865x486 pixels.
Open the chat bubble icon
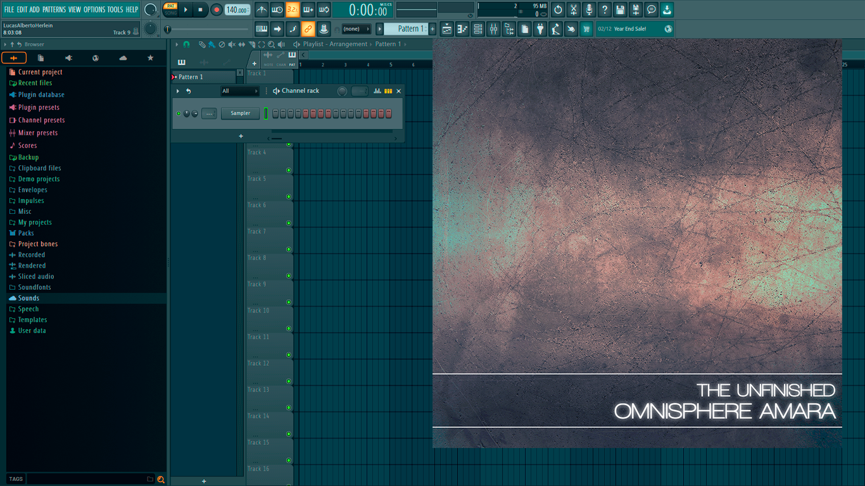click(x=652, y=9)
